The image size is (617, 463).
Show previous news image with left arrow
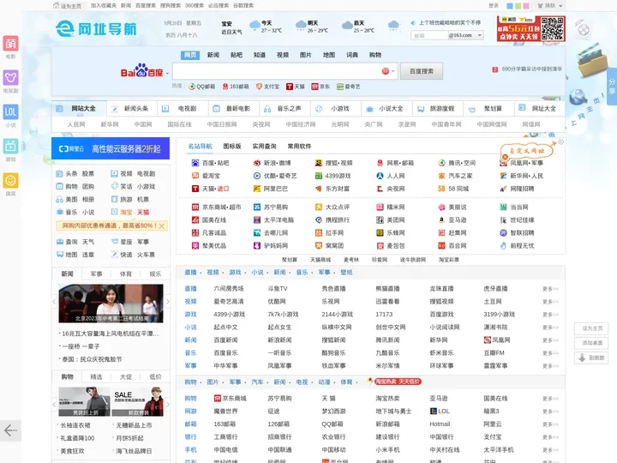(54, 302)
